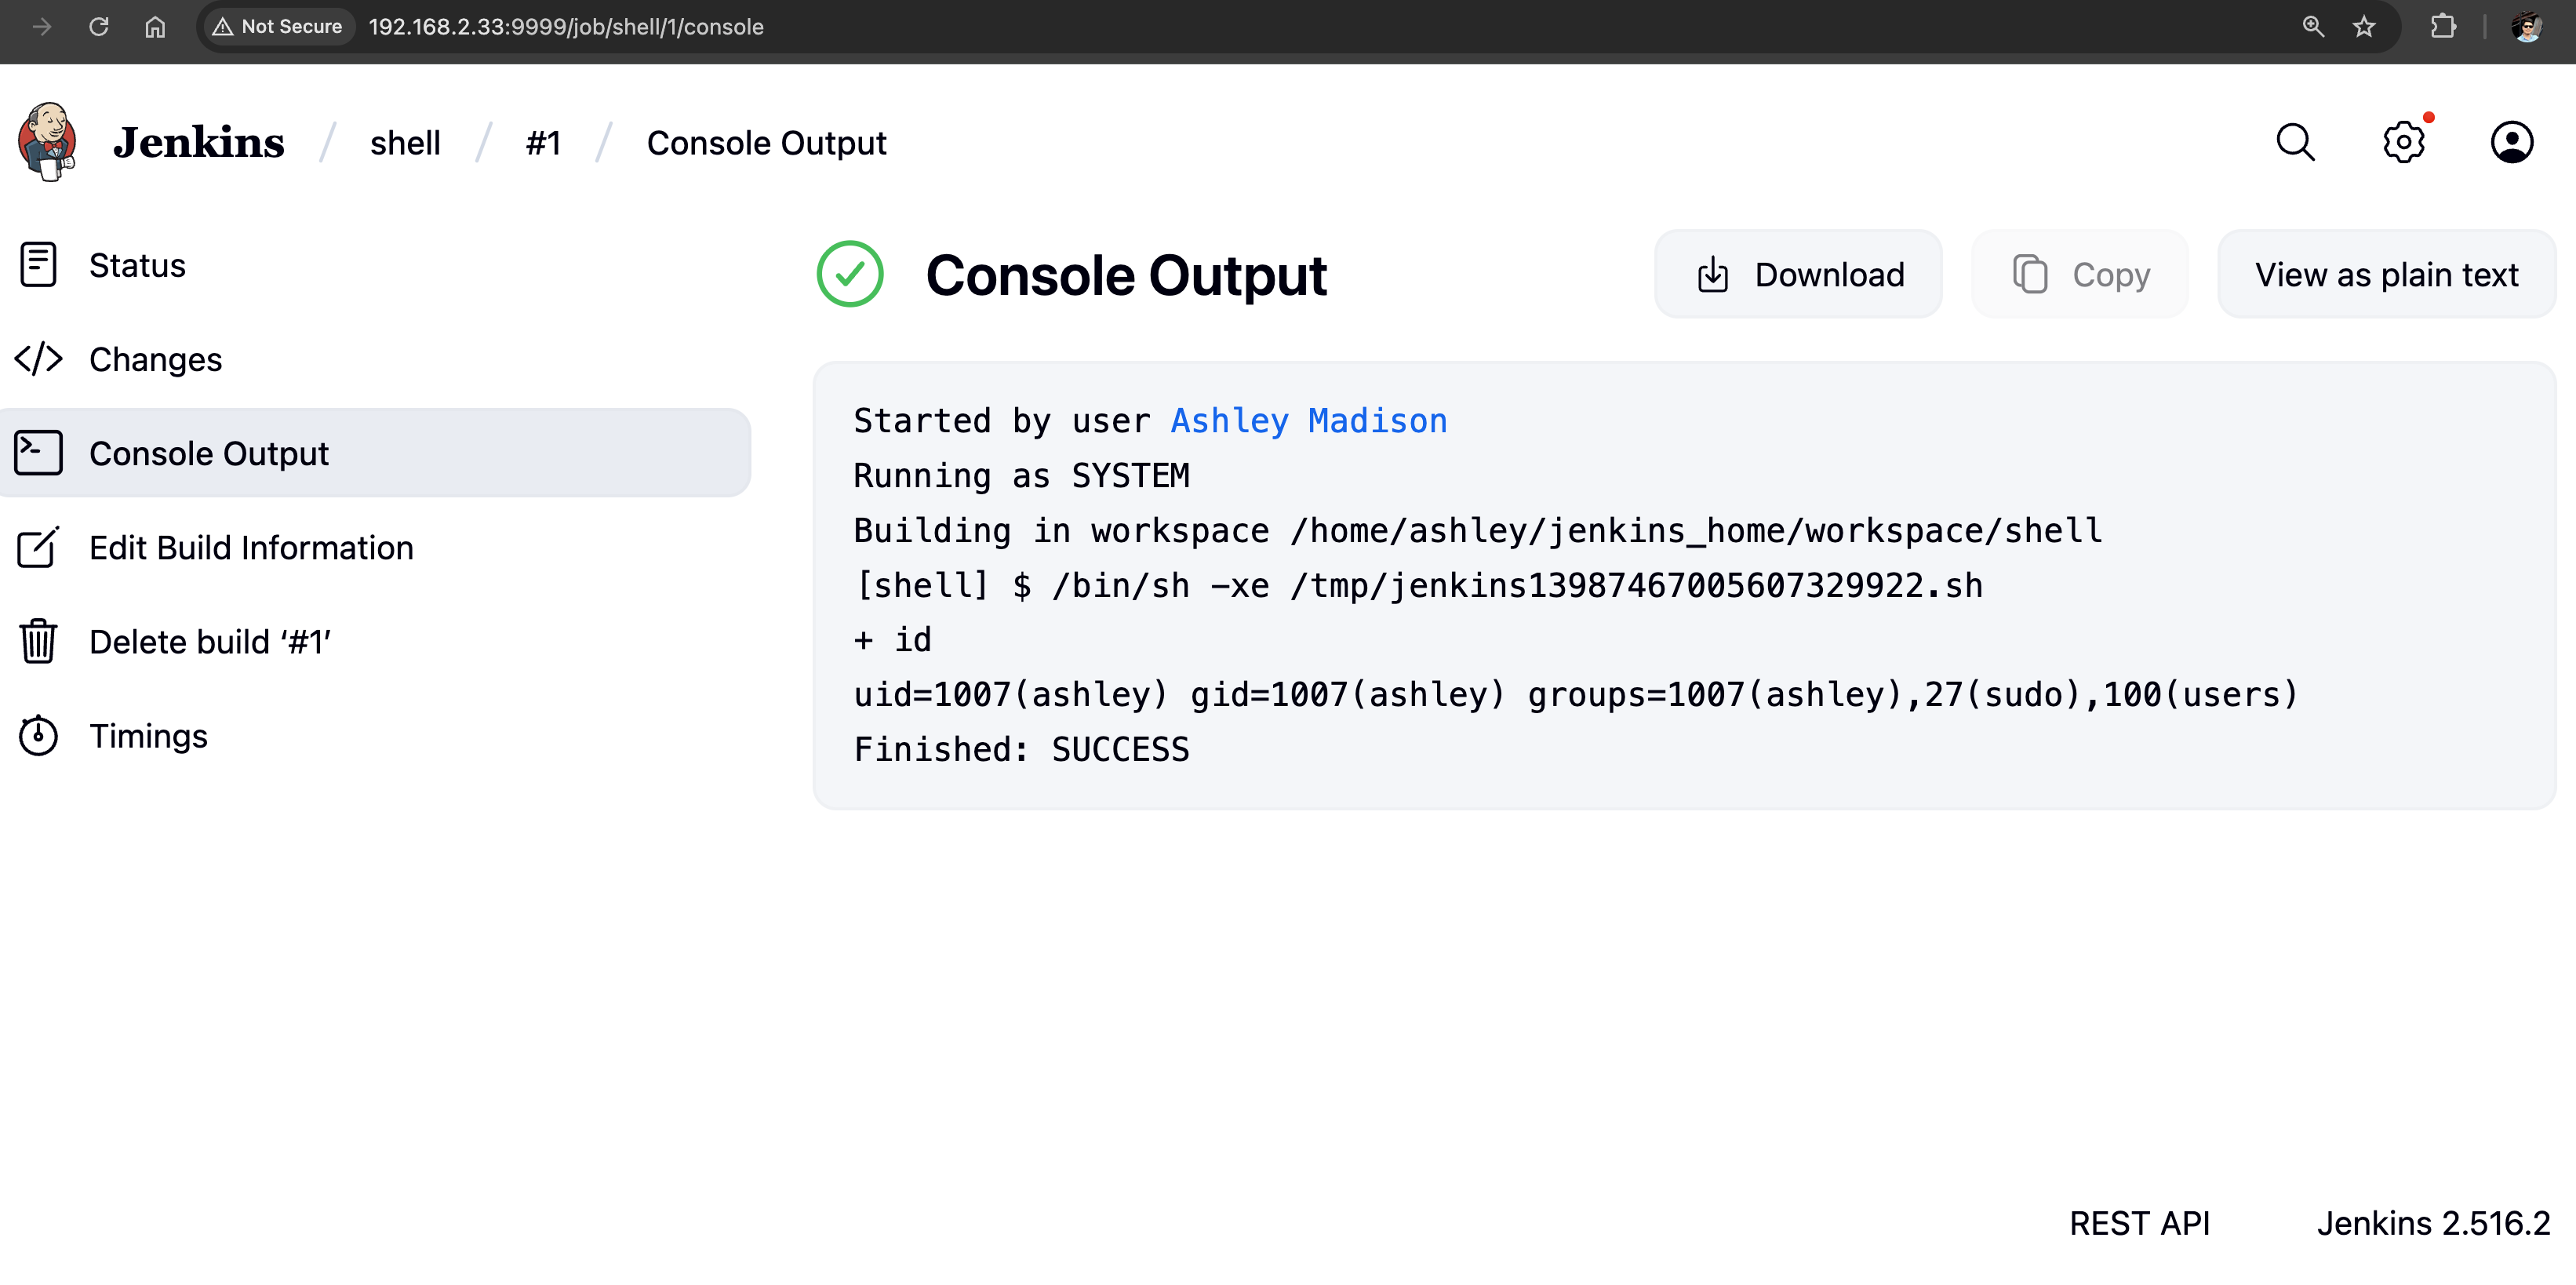Click the browser address bar URL
2576x1285 pixels.
pyautogui.click(x=566, y=27)
